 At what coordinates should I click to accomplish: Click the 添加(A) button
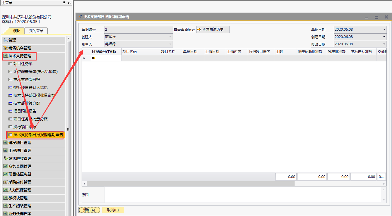(x=89, y=210)
